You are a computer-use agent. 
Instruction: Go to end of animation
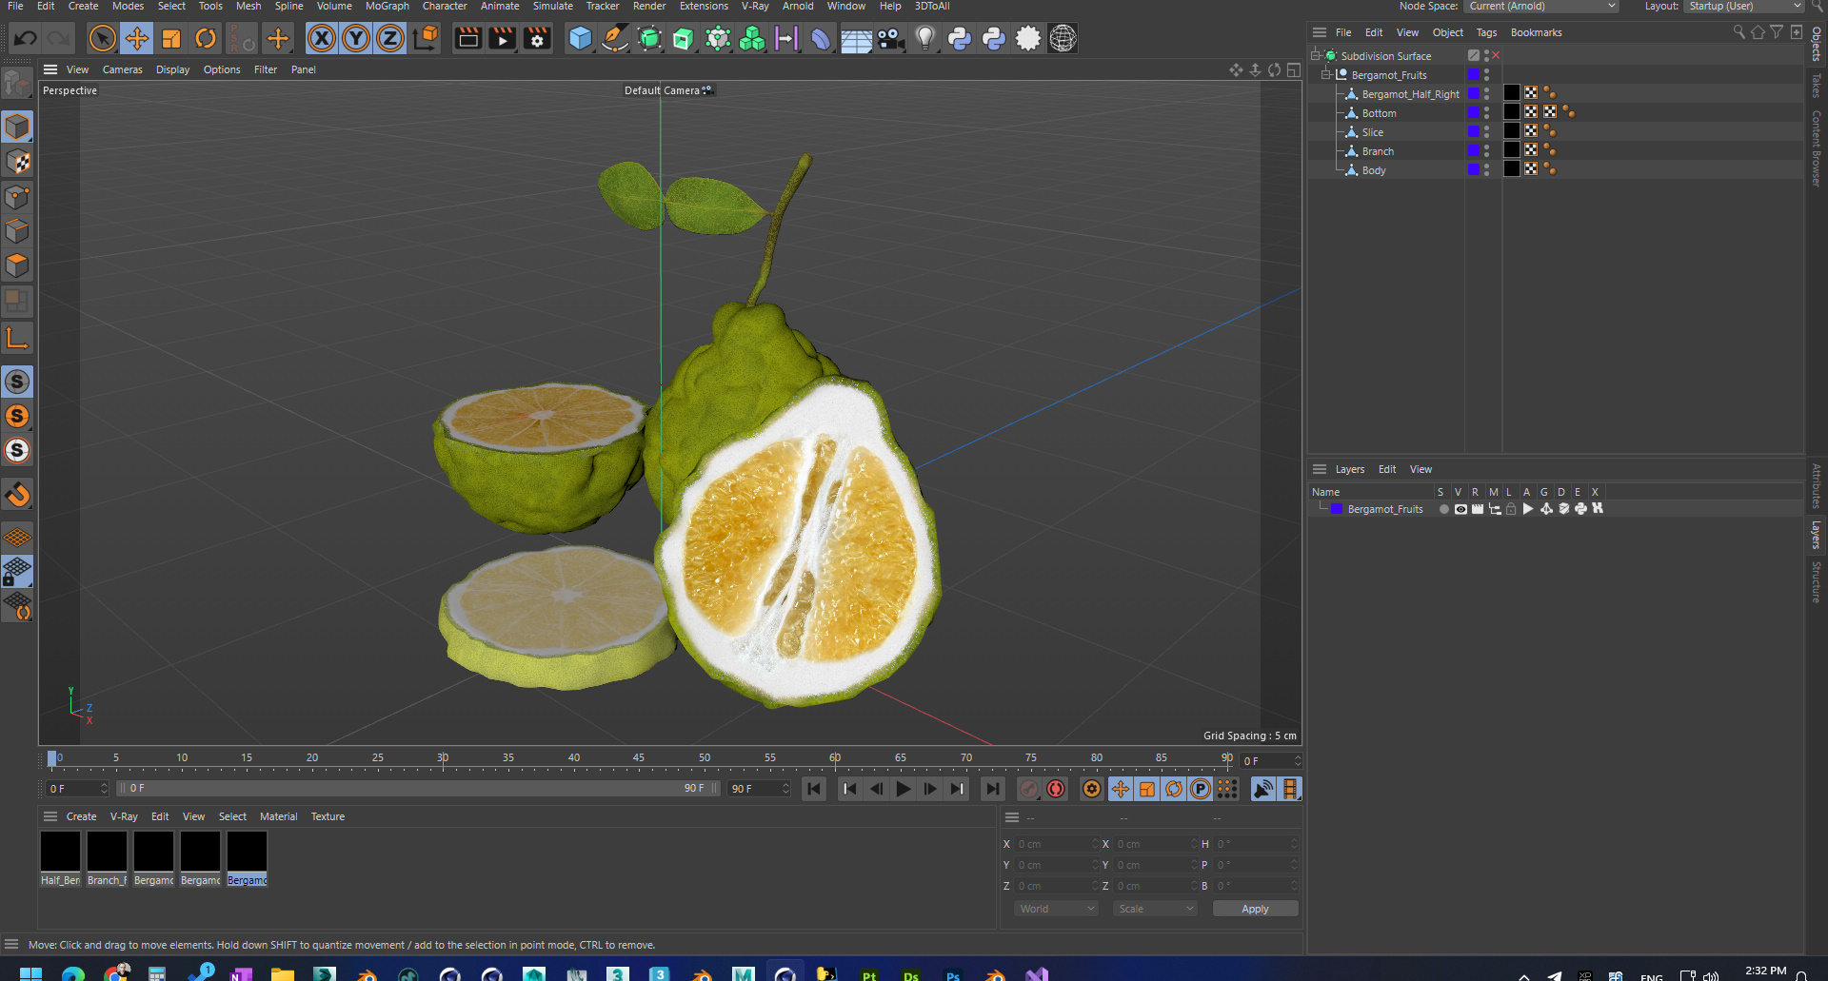tap(992, 789)
